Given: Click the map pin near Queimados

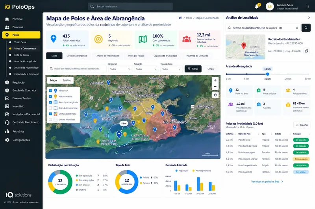Looking at the screenshot, I should pyautogui.click(x=108, y=82).
